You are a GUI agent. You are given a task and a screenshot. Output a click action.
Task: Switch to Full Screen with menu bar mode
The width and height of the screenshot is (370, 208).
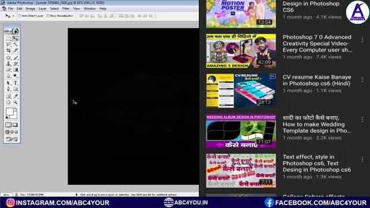coord(12,132)
